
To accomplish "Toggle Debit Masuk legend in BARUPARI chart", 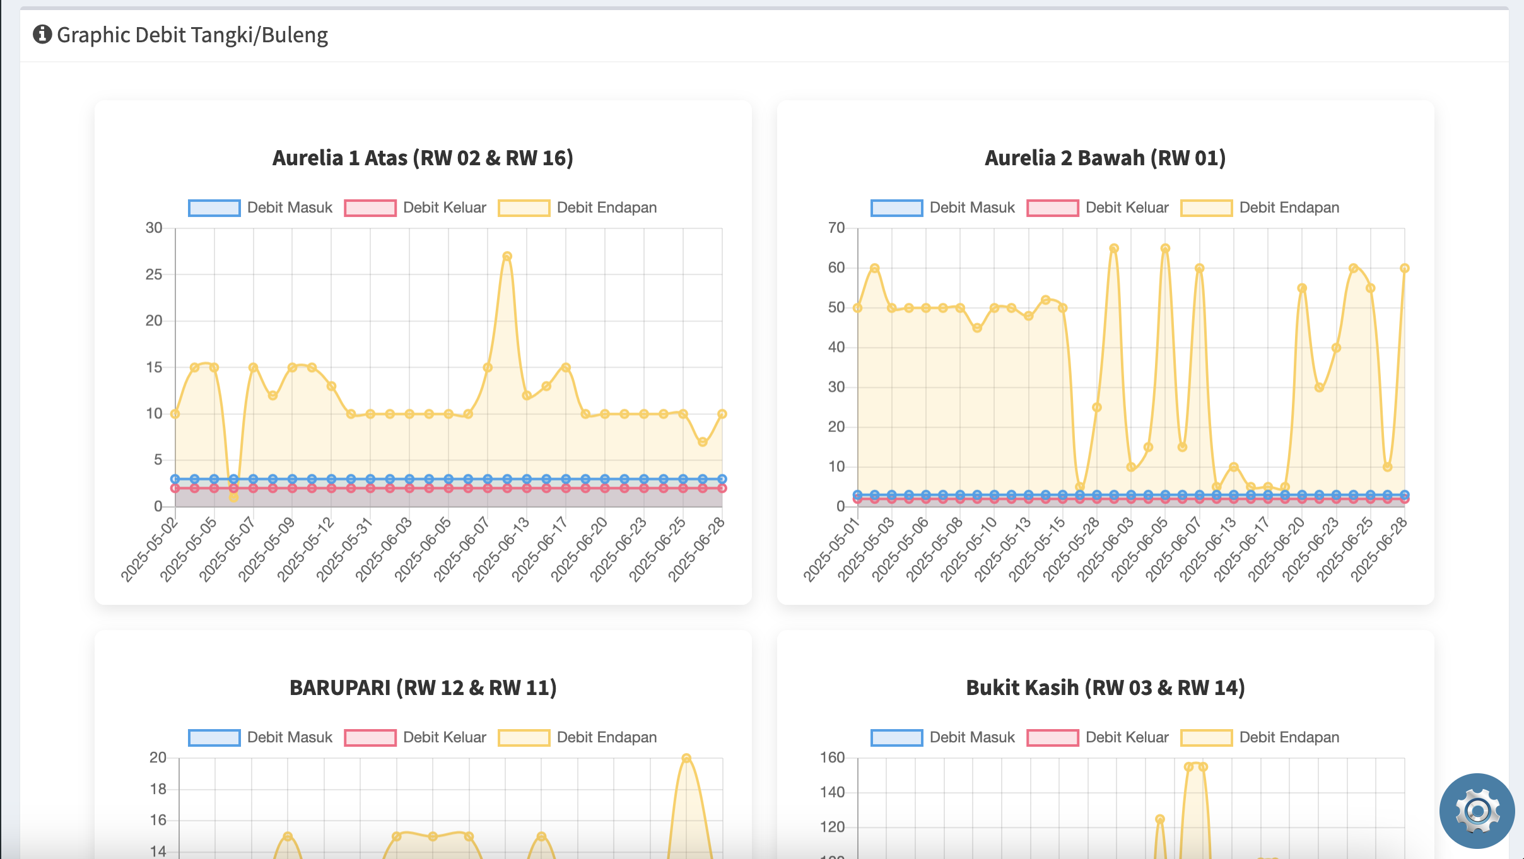I will tap(260, 737).
